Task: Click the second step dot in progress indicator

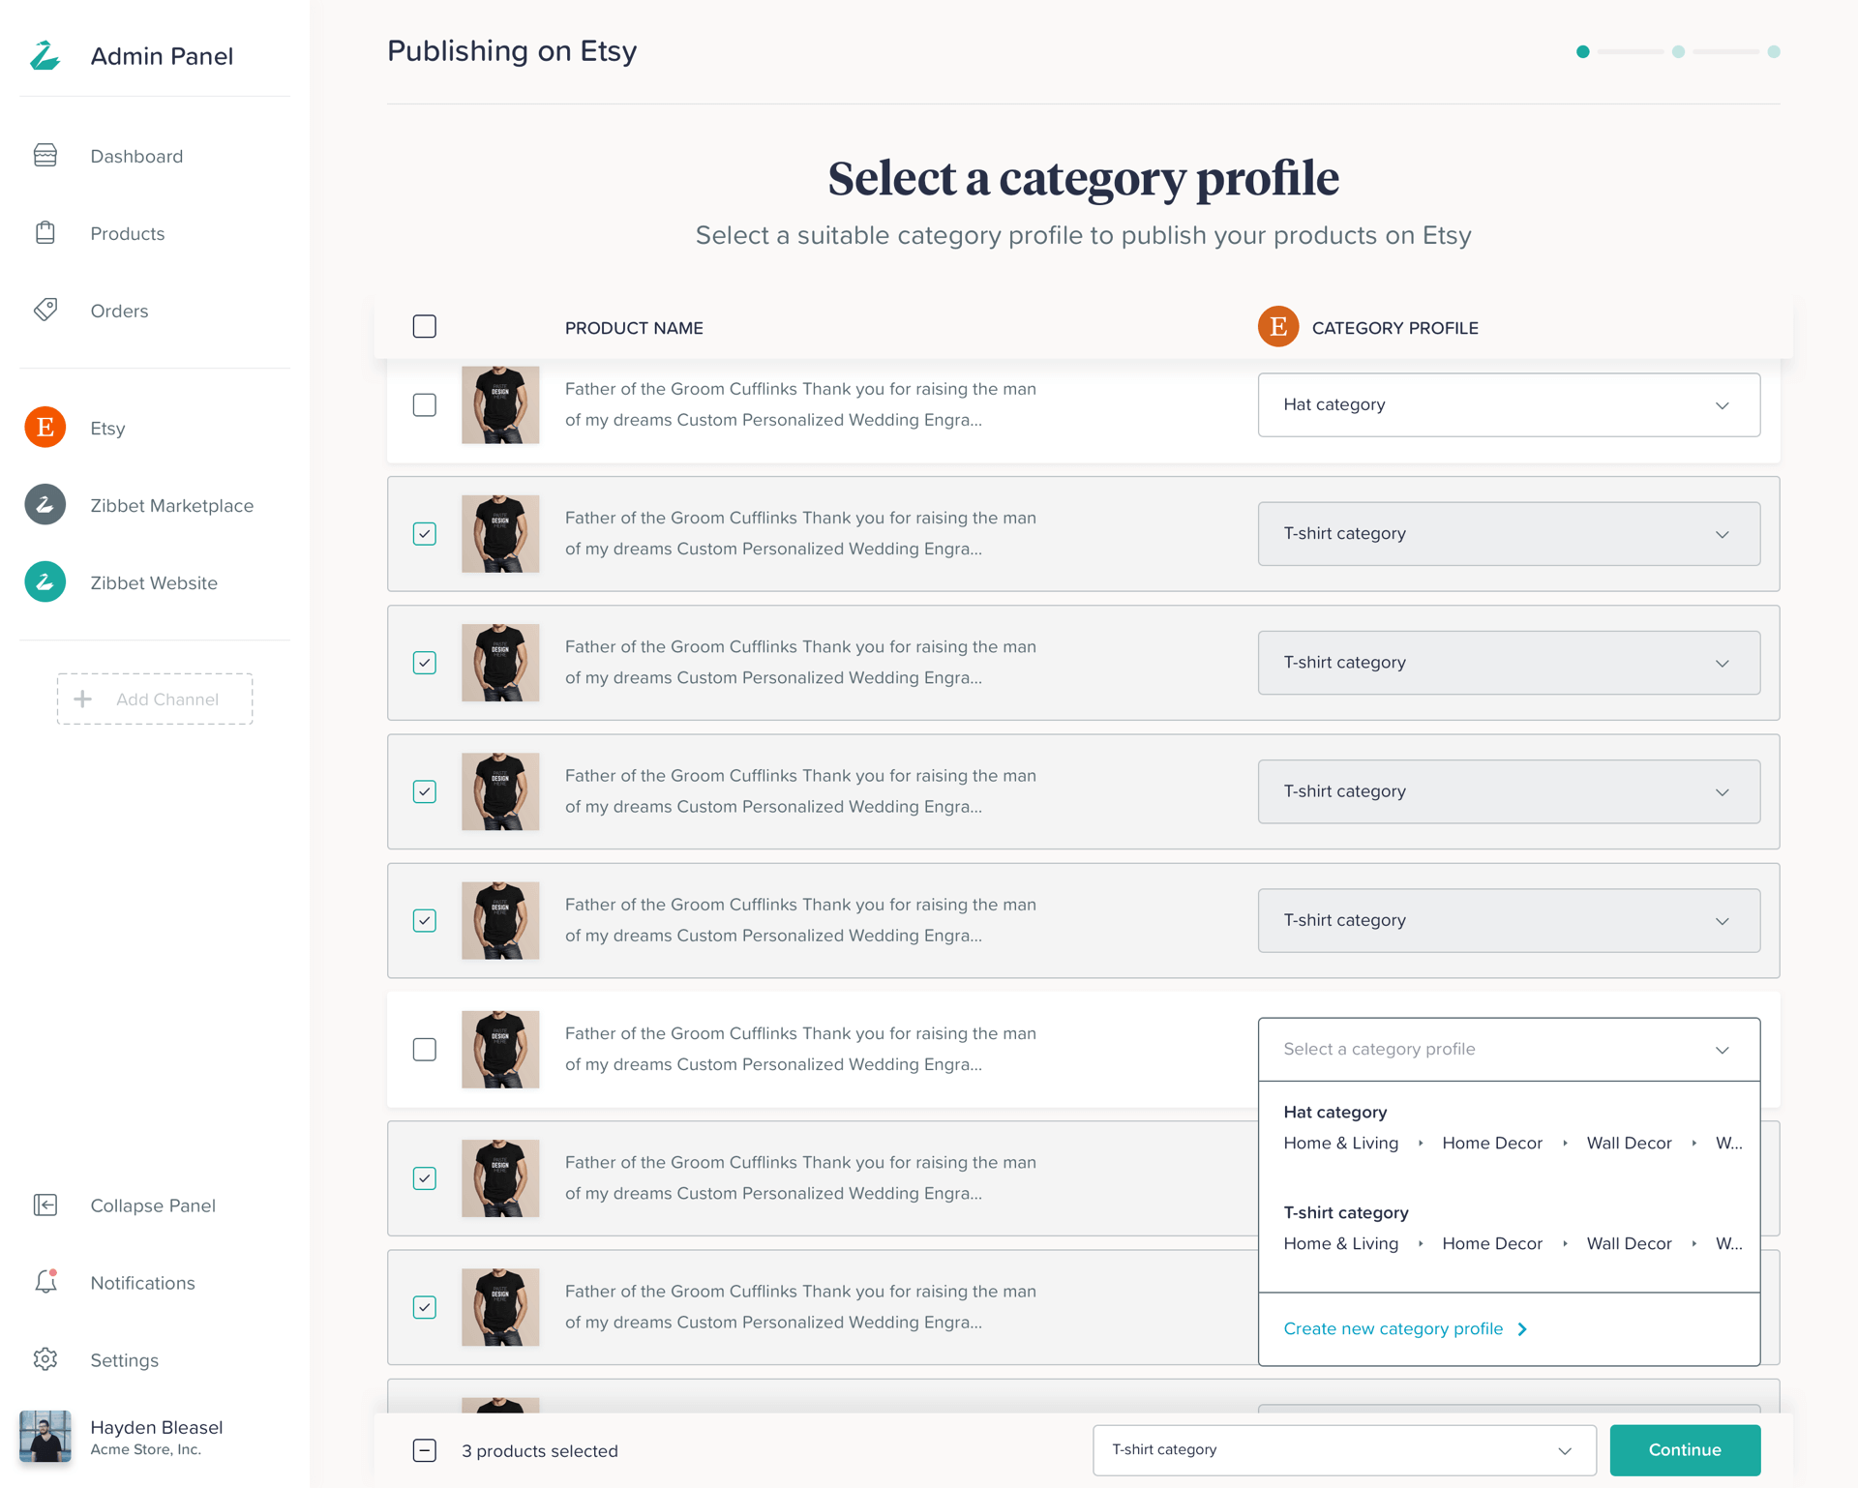Action: (x=1678, y=51)
